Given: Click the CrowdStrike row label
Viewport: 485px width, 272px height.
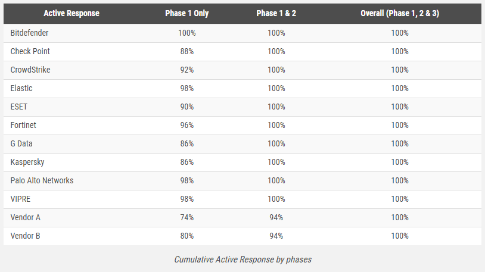Looking at the screenshot, I should tap(30, 70).
